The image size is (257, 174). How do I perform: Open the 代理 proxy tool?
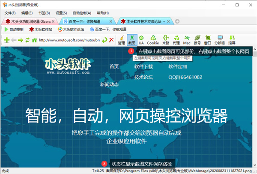coord(176,40)
